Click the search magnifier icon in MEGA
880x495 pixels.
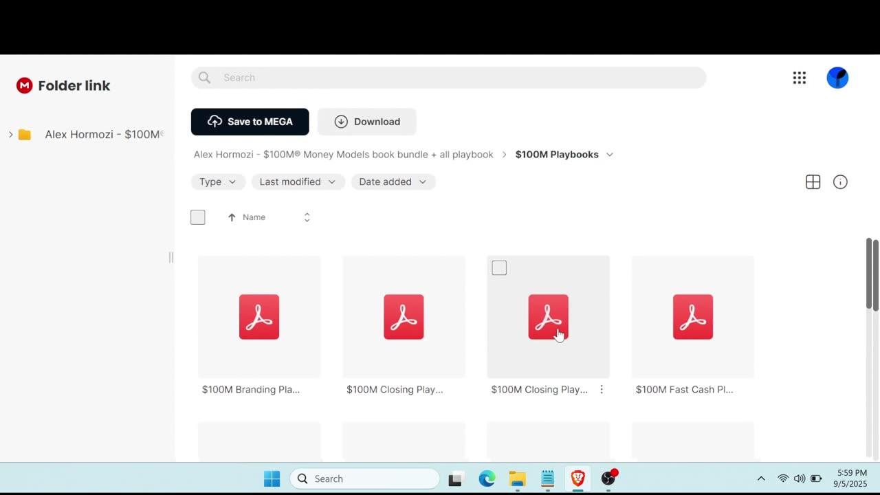204,78
